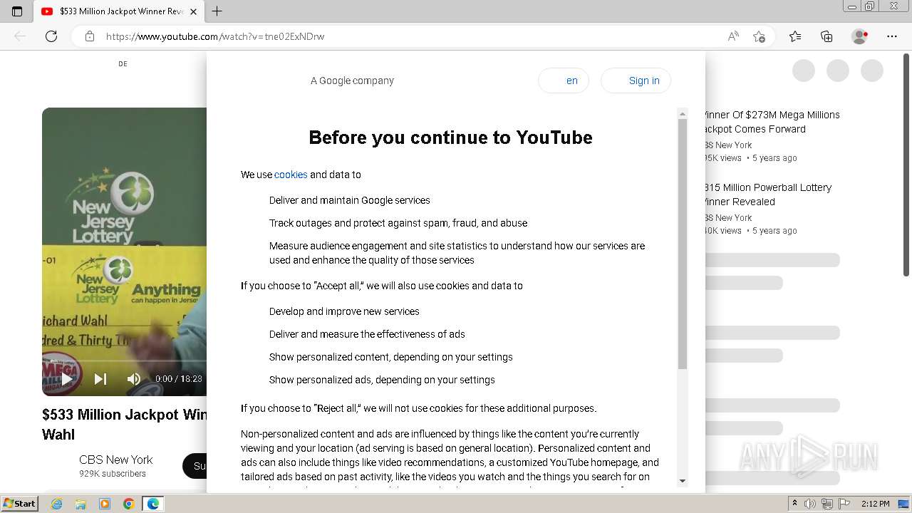Refresh the page in Edge

click(51, 36)
